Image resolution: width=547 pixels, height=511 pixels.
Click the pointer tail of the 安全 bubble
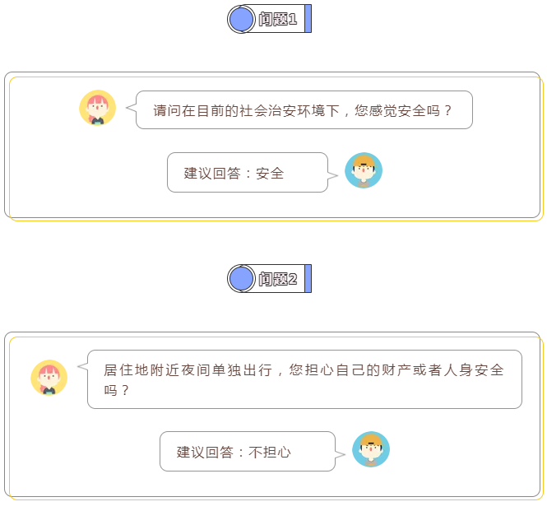tap(333, 175)
